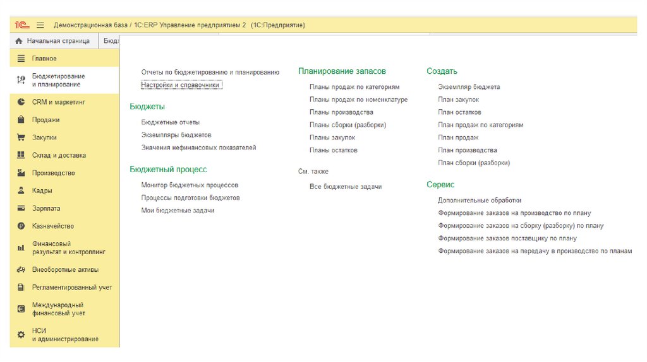This screenshot has width=647, height=362.
Task: Switch to the partially hidden Бюд tab
Action: (110, 41)
